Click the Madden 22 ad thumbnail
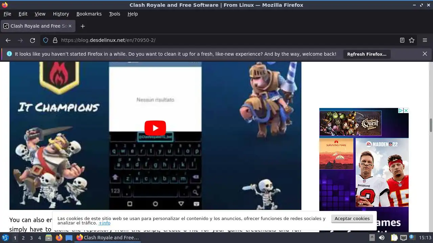The width and height of the screenshot is (433, 243). click(x=382, y=172)
